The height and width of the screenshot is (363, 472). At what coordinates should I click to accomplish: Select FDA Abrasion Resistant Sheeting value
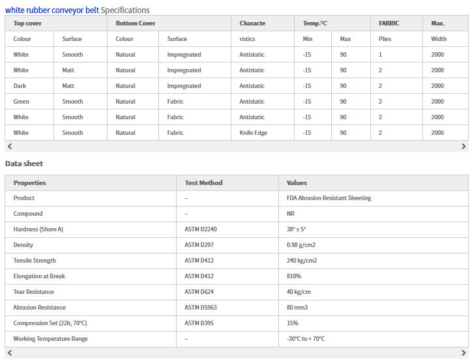tap(329, 198)
